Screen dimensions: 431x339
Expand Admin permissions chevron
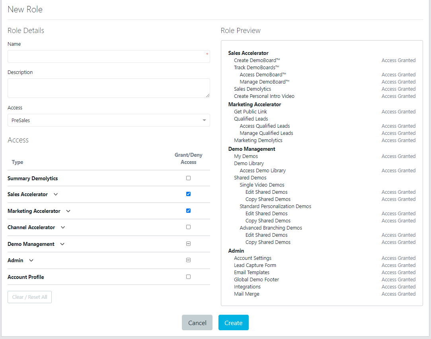click(x=31, y=260)
